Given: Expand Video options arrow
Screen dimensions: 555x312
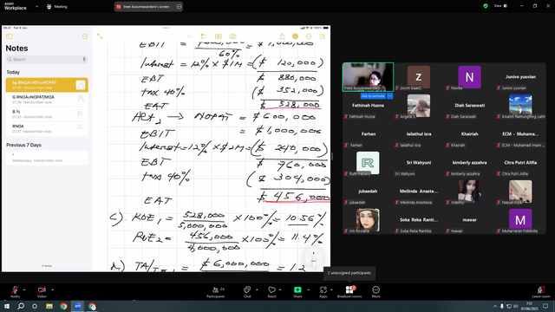Looking at the screenshot, I should (x=52, y=289).
